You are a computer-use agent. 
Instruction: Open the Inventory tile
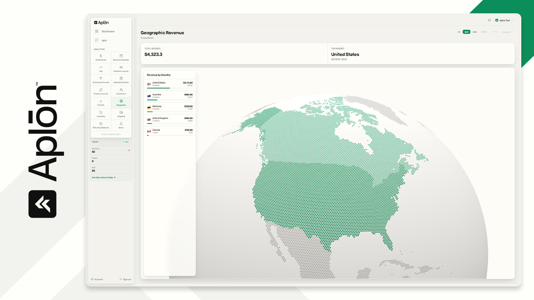101,114
